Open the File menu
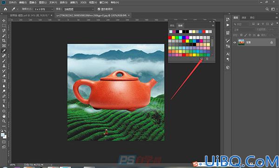Image resolution: width=279 pixels, height=168 pixels. point(13,2)
